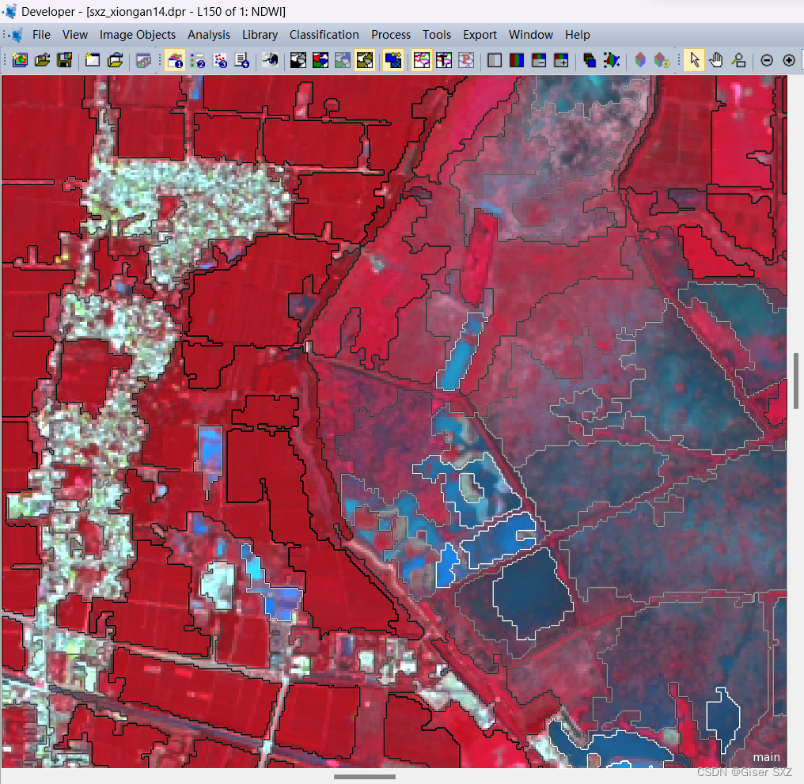Screen dimensions: 804x784
Task: Save the project with floppy icon
Action: click(65, 60)
